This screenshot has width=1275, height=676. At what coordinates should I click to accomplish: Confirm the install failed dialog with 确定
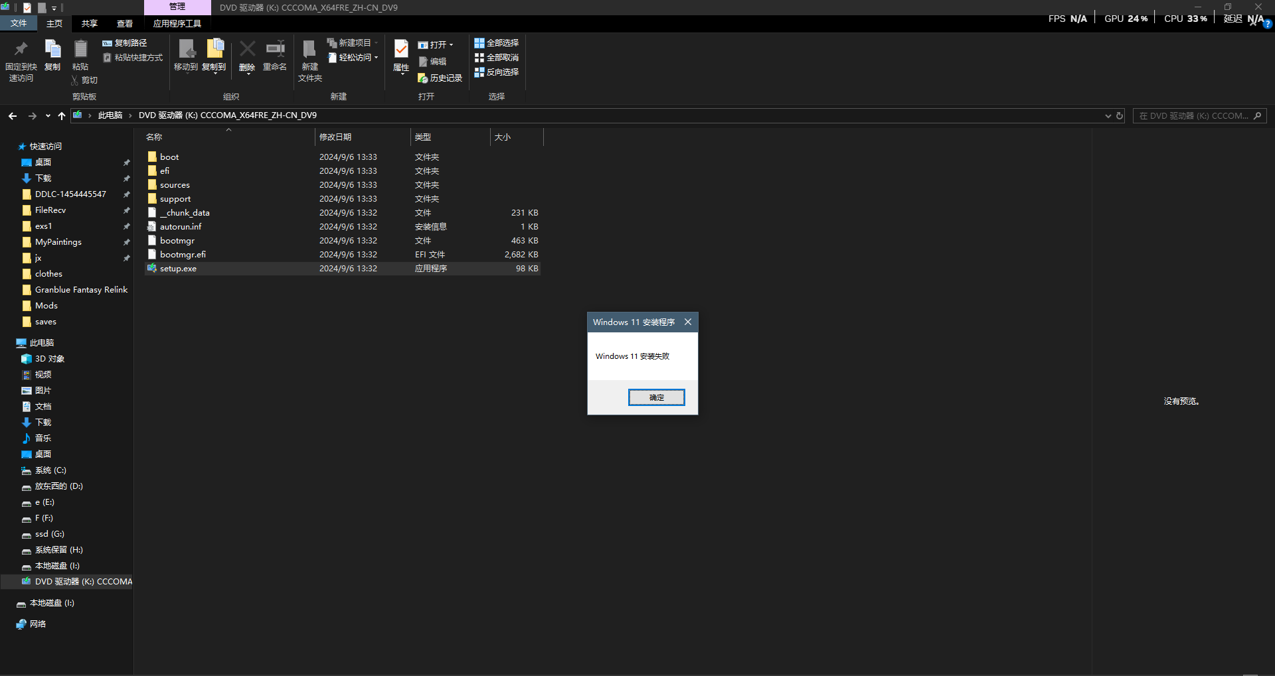click(656, 397)
